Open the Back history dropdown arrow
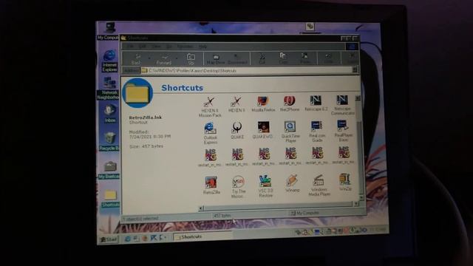Screen dimensions: 473x266 tap(149, 58)
